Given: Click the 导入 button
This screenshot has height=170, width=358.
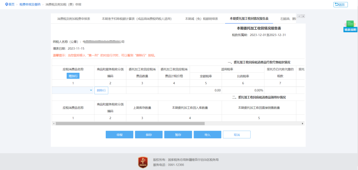Looking at the screenshot, I should point(207,135).
